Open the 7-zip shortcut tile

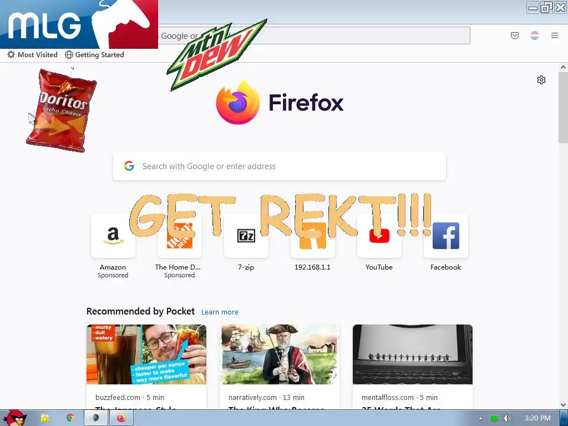(246, 236)
